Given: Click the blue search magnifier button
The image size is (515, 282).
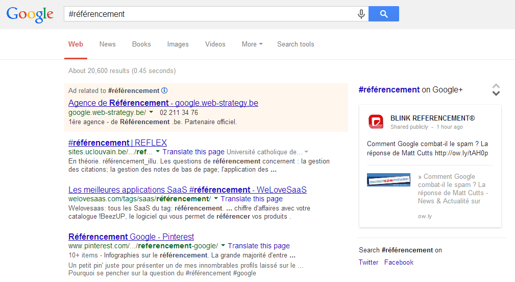Looking at the screenshot, I should coord(384,14).
